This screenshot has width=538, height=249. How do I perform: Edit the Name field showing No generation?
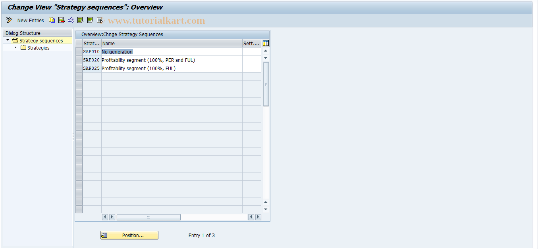[117, 52]
